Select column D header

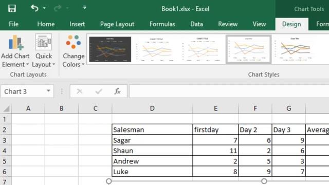[152, 108]
